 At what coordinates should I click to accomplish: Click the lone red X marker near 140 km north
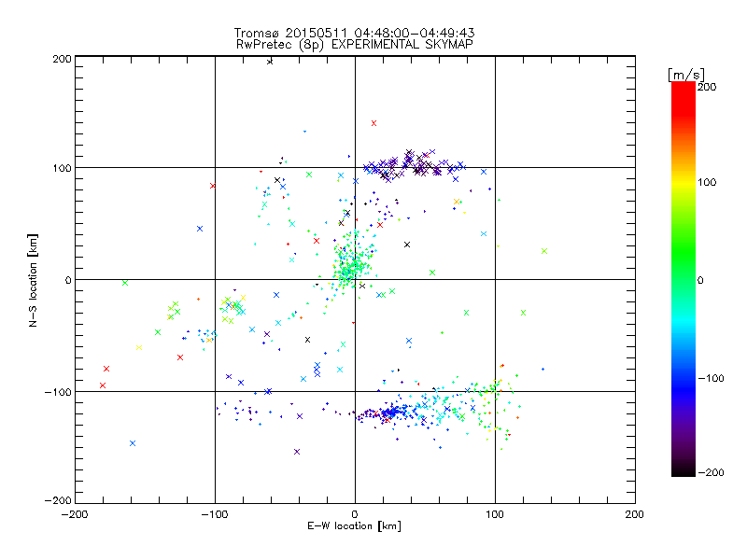(374, 123)
